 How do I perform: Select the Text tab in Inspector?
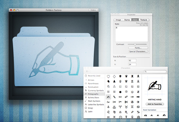[x=135, y=20]
